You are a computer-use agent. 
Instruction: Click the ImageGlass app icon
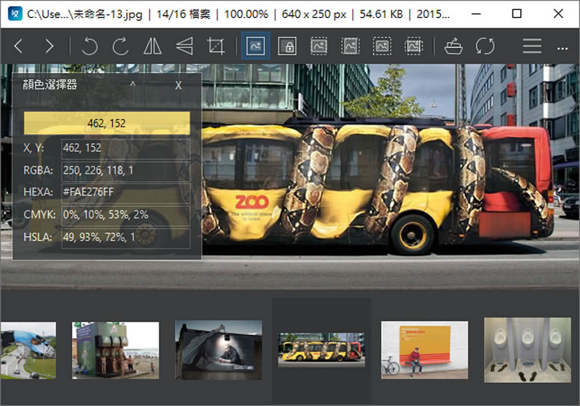click(x=15, y=14)
